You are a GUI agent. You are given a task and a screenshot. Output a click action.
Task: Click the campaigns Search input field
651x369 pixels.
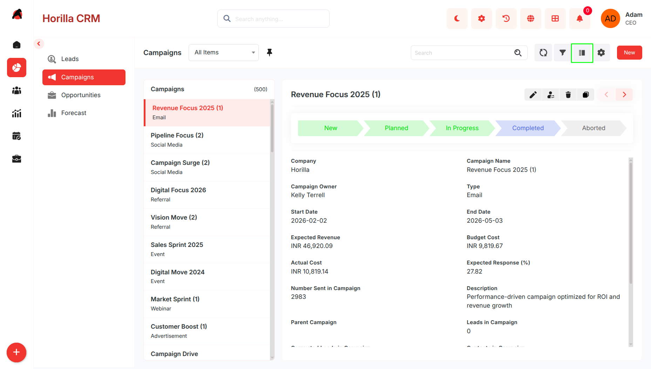tap(463, 53)
